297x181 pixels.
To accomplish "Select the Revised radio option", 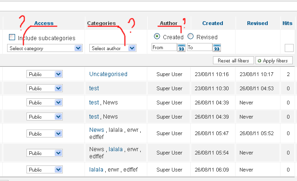I will point(190,36).
